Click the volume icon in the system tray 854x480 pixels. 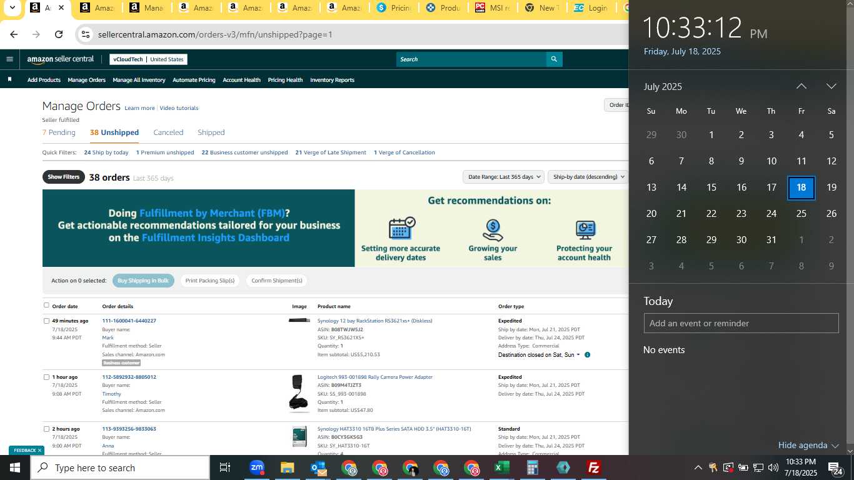pos(773,467)
